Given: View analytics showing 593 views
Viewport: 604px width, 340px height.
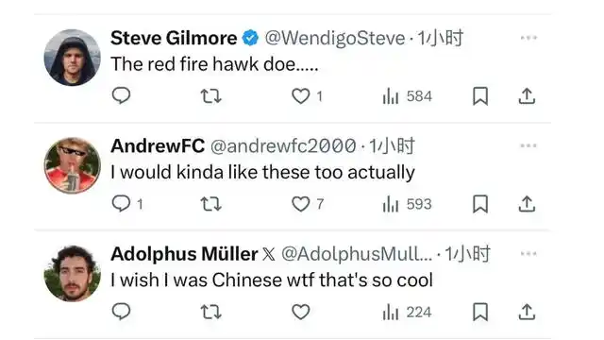Looking at the screenshot, I should pos(407,204).
